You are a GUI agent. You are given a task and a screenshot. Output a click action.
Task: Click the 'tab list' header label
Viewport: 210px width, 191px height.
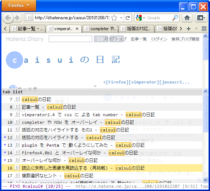[13, 92]
